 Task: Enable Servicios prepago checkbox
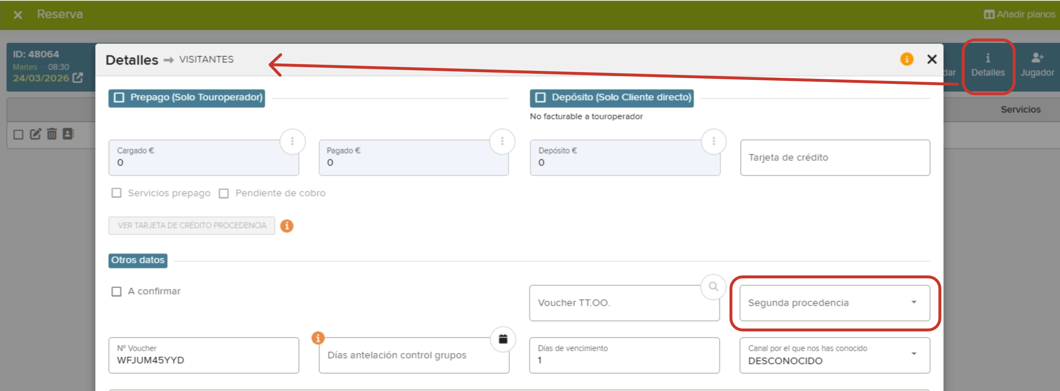(x=116, y=193)
